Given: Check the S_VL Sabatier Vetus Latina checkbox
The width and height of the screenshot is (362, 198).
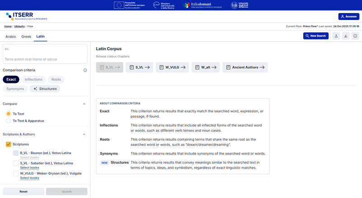Looking at the screenshot, I should click(x=16, y=163).
